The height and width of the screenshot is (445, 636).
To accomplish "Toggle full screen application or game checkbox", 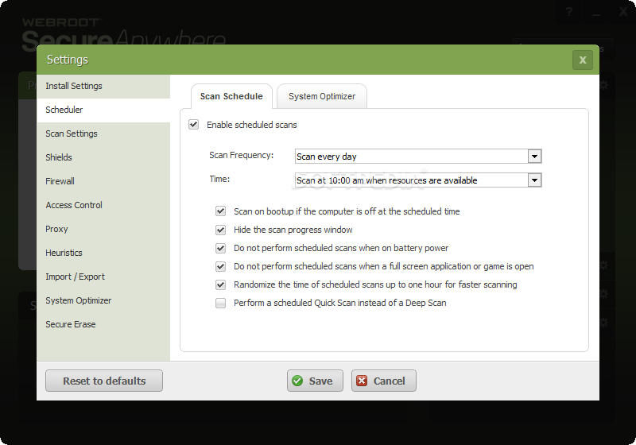I will coord(220,266).
